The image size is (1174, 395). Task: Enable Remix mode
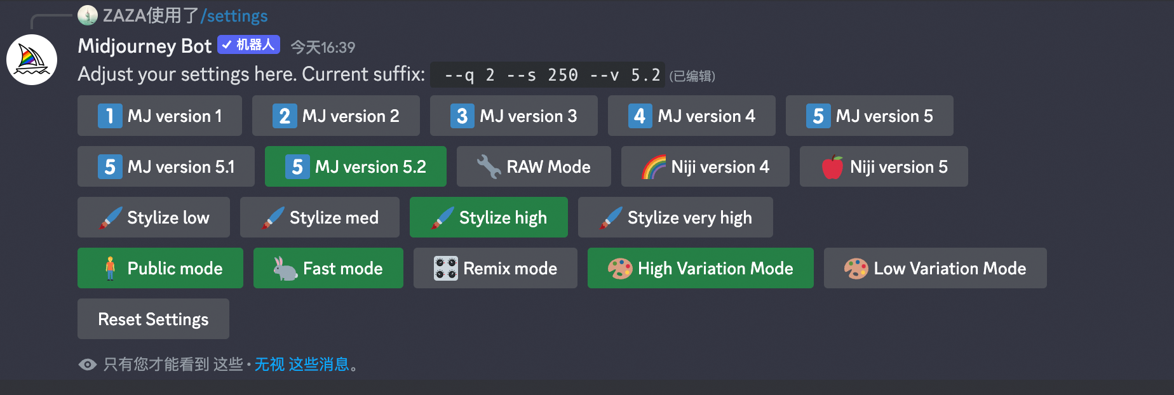[495, 268]
